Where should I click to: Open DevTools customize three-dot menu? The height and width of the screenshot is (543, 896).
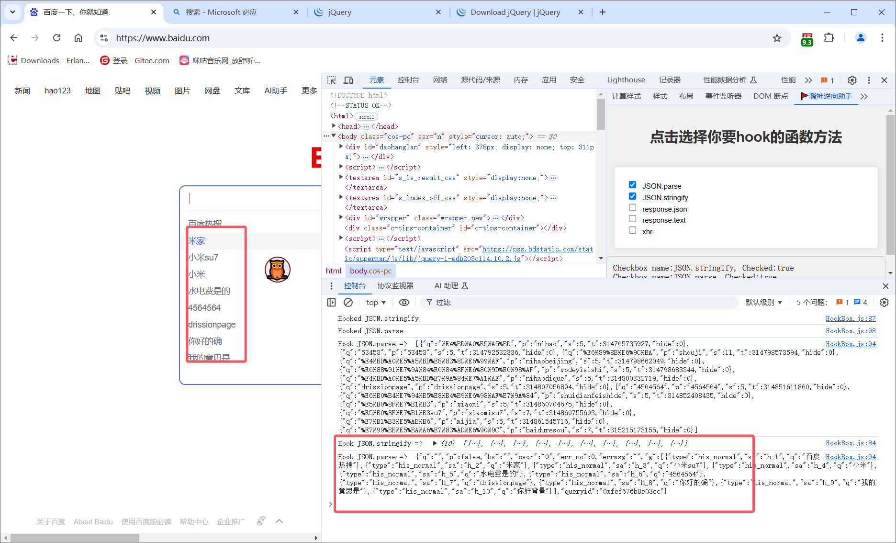[x=869, y=80]
